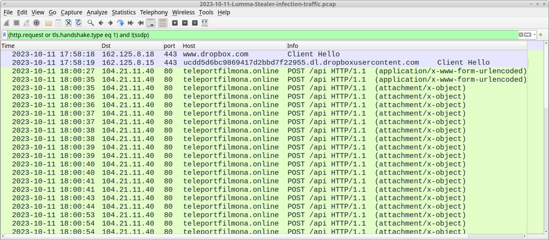
Task: Clear the display filter
Action: pyautogui.click(x=521, y=35)
